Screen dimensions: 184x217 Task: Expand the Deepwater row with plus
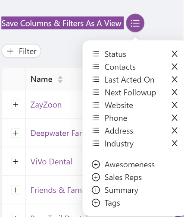pyautogui.click(x=16, y=133)
